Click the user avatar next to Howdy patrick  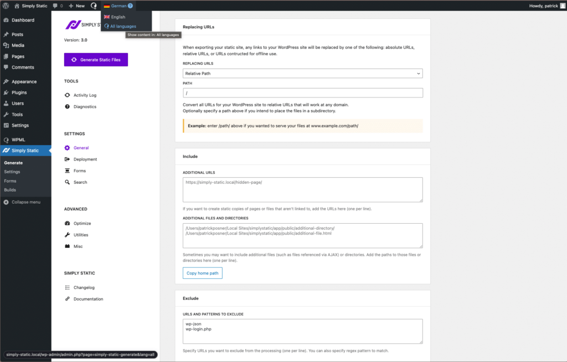click(x=563, y=6)
